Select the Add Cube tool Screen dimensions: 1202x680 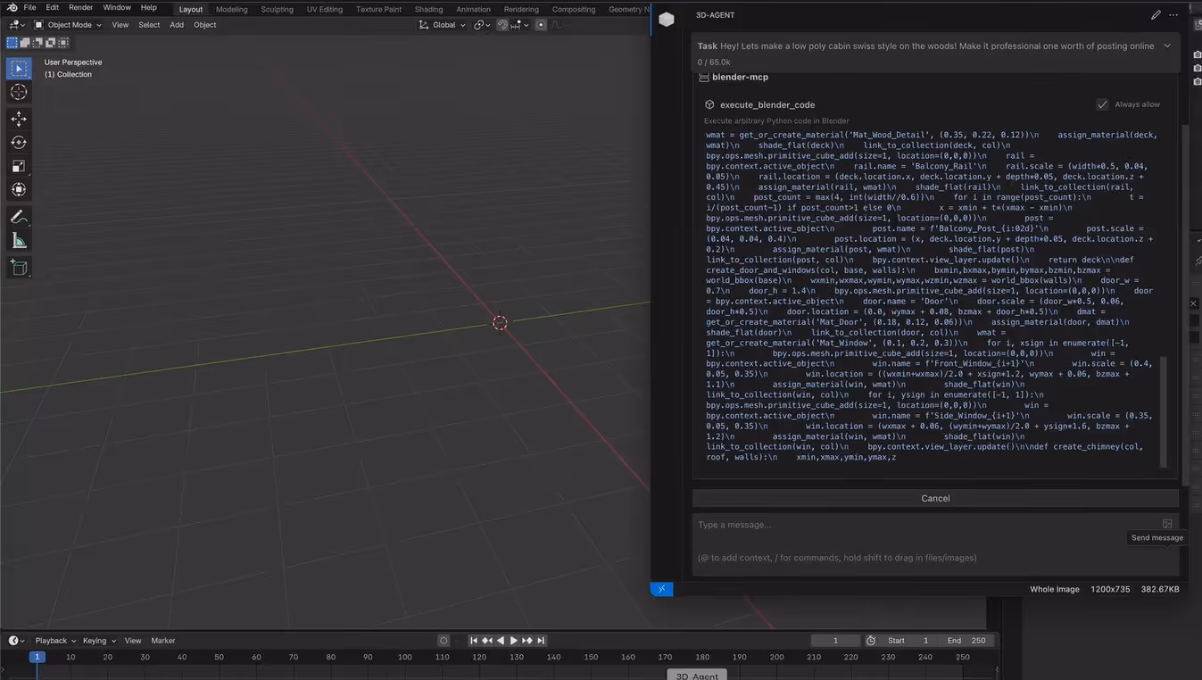pos(18,267)
